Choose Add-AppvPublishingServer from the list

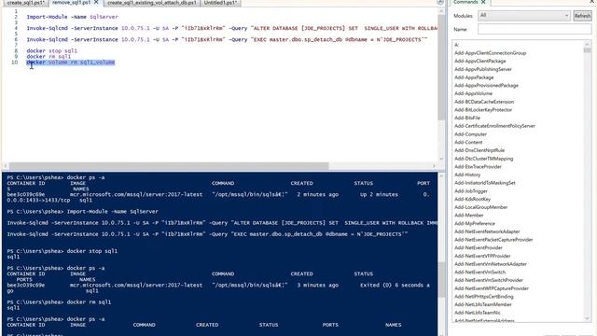(x=483, y=69)
